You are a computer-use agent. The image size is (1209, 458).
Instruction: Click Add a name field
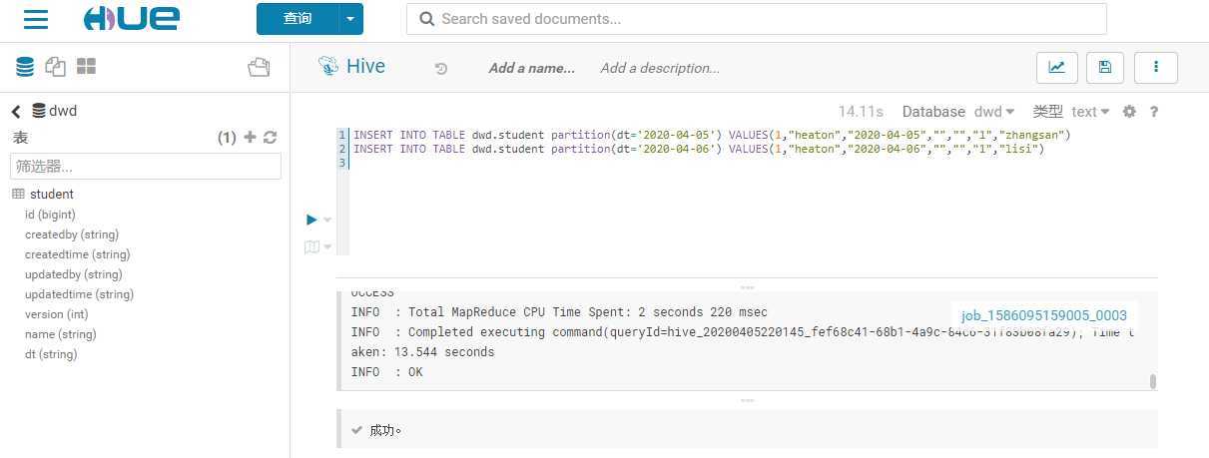click(531, 68)
